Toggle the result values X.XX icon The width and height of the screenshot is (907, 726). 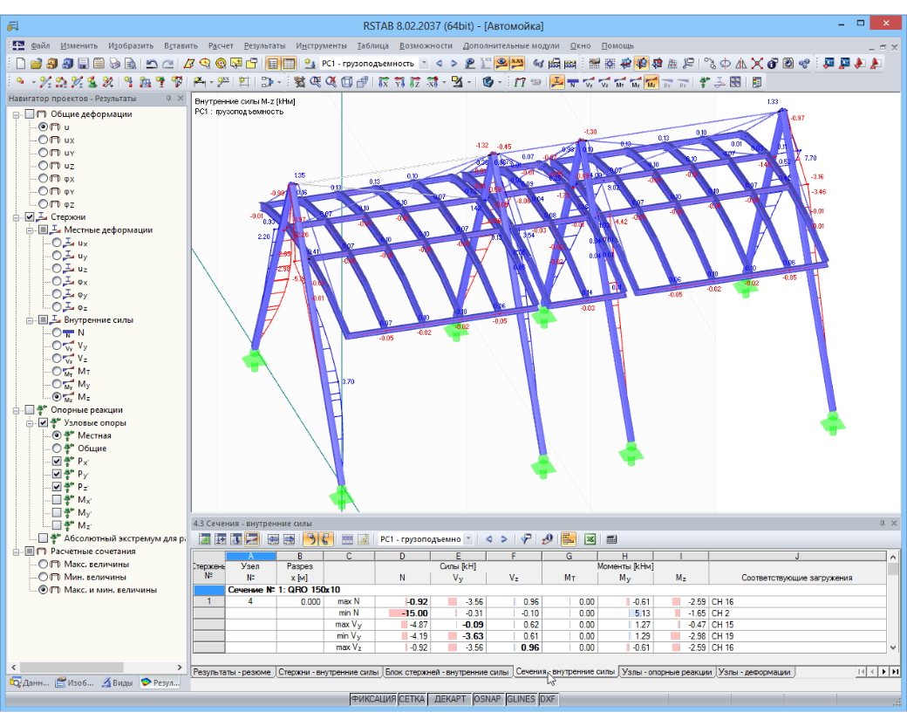pyautogui.click(x=517, y=63)
